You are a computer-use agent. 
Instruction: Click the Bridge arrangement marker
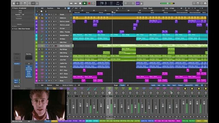pyautogui.click(x=114, y=13)
